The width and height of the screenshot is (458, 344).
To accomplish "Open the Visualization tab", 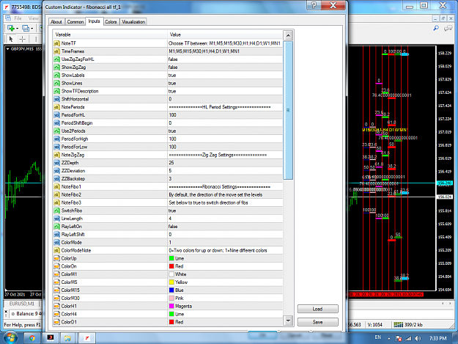I will (133, 21).
